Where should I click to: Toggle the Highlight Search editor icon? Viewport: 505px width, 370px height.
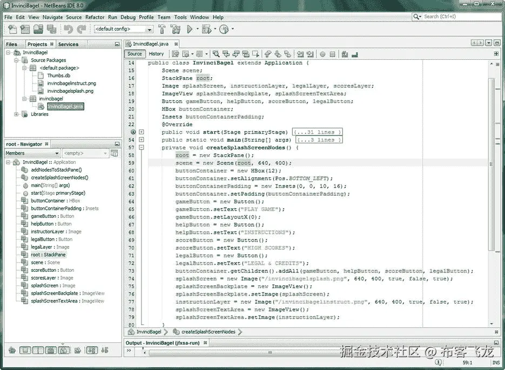tap(246, 54)
